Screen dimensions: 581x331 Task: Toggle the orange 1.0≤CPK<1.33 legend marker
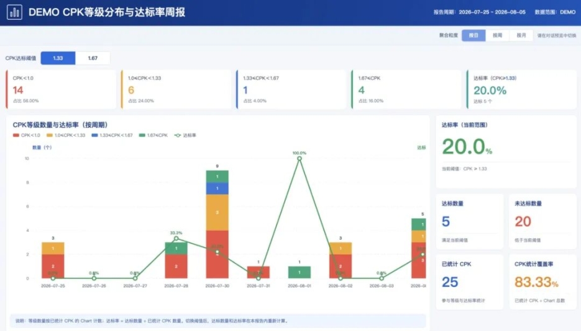point(50,135)
